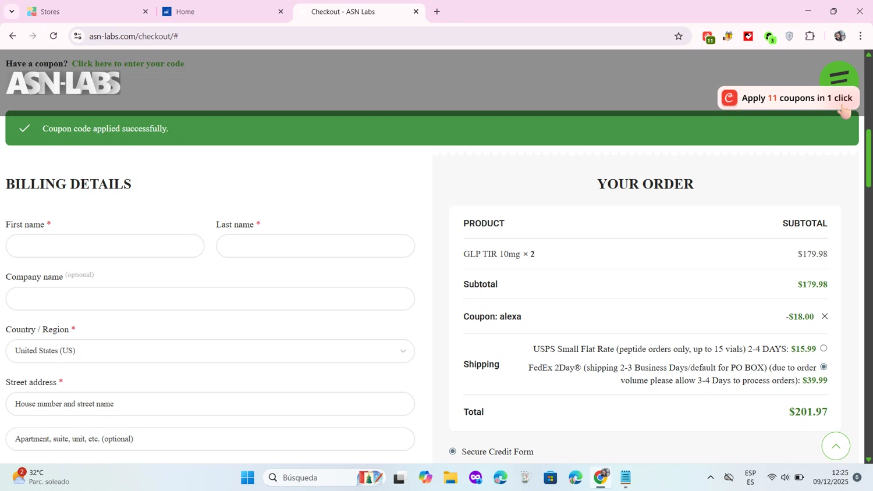
Task: Bookmark this page with the star
Action: 679,36
